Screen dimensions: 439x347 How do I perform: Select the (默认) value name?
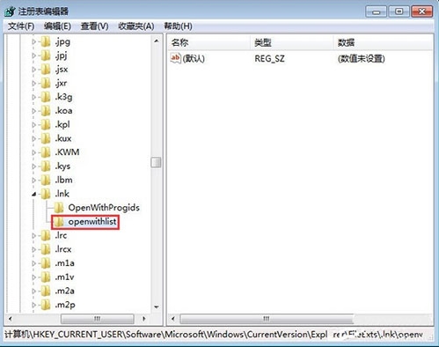[194, 59]
